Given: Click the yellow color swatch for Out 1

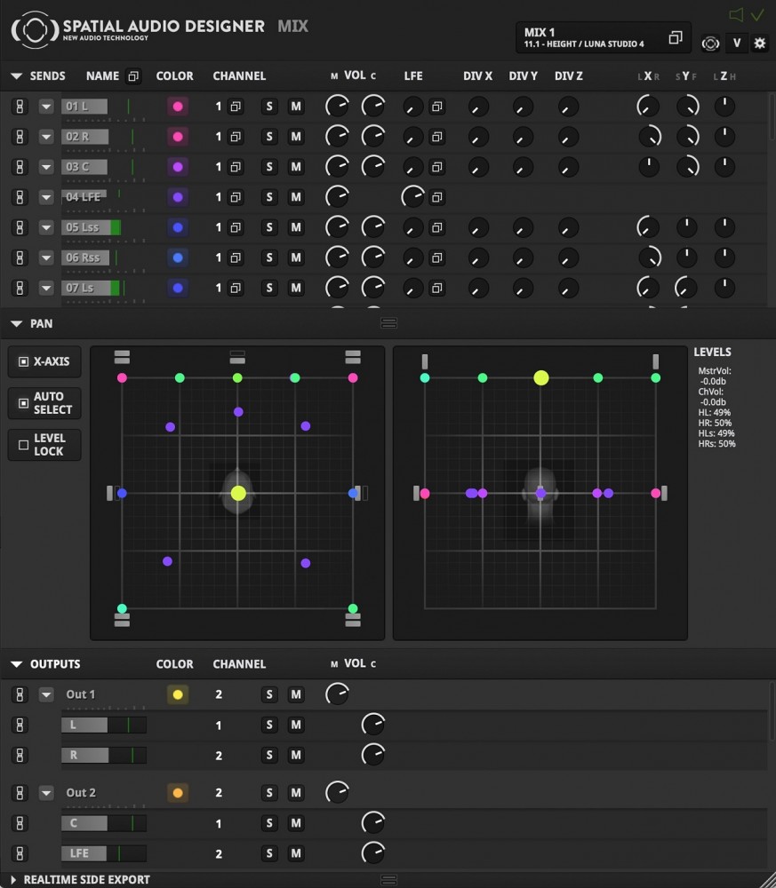Looking at the screenshot, I should 178,694.
